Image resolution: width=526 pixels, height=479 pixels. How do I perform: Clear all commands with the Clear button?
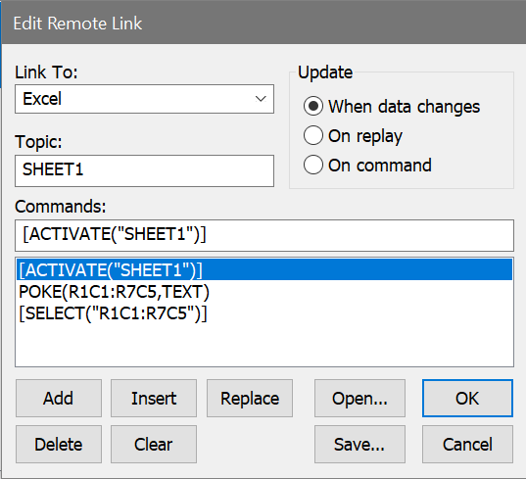click(x=154, y=444)
